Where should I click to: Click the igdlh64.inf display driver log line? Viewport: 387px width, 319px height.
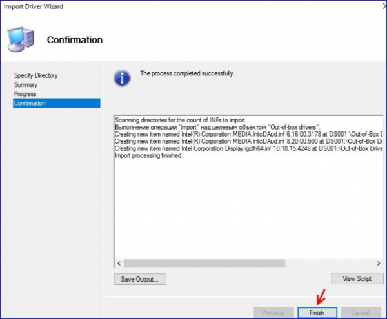(x=249, y=149)
